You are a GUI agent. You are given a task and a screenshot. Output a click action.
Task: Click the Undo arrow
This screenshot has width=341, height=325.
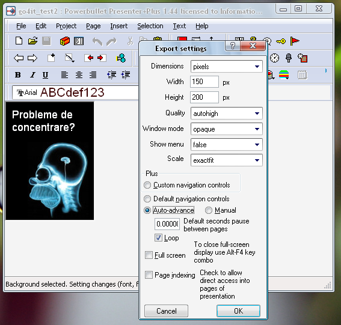[97, 41]
